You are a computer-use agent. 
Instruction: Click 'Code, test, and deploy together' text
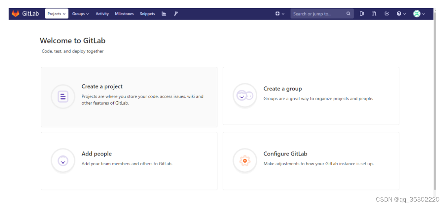tap(73, 51)
